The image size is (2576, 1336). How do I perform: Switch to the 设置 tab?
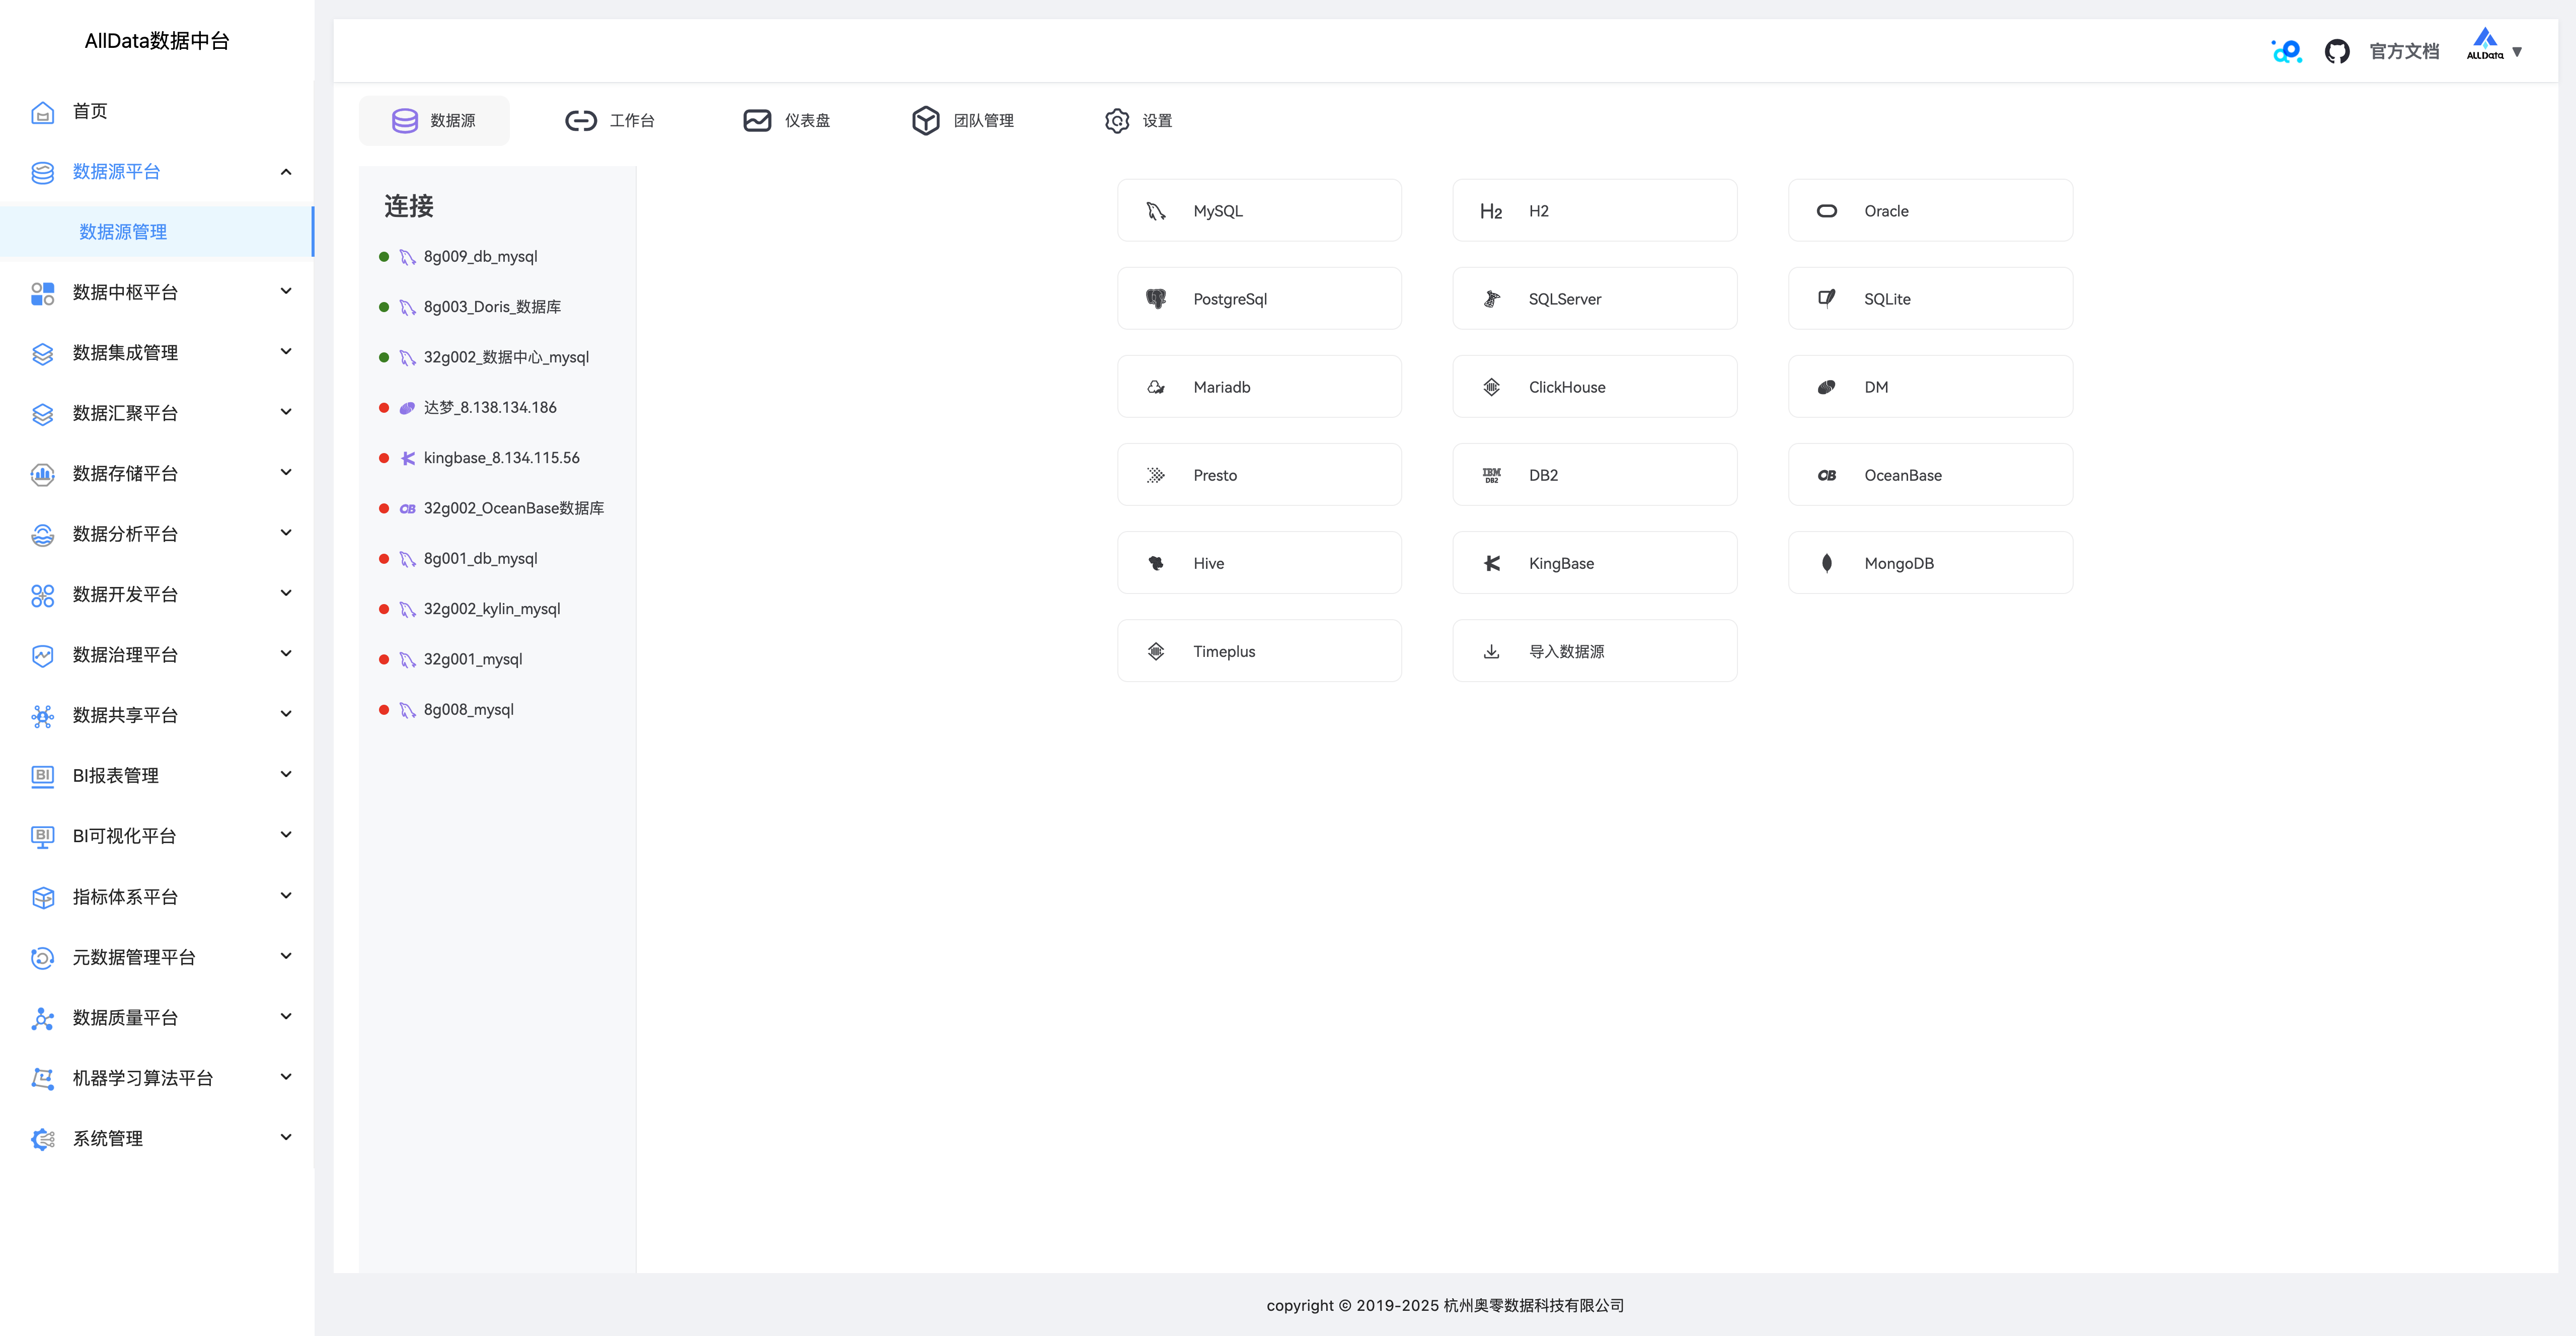click(1139, 121)
